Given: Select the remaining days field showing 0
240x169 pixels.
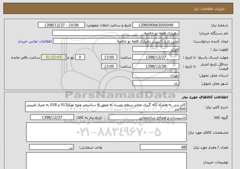Looking at the screenshot, I should [80, 57].
